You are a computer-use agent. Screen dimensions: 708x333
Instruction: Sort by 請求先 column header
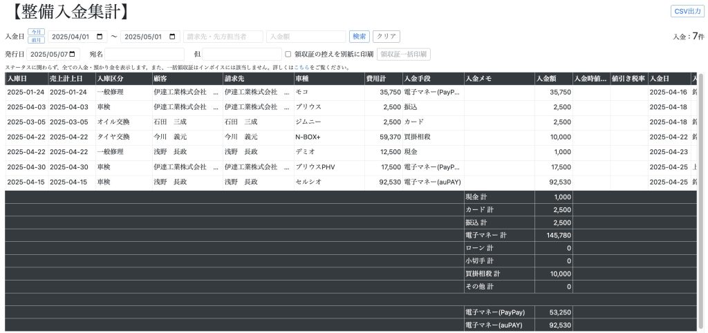point(259,79)
